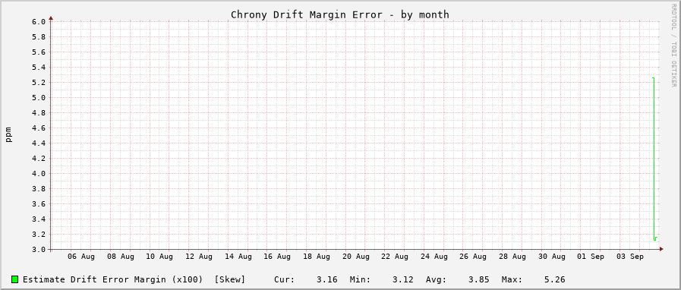This screenshot has height=290, width=681.
Task: Click the 3.8 y-axis tick label
Action: pyautogui.click(x=39, y=189)
